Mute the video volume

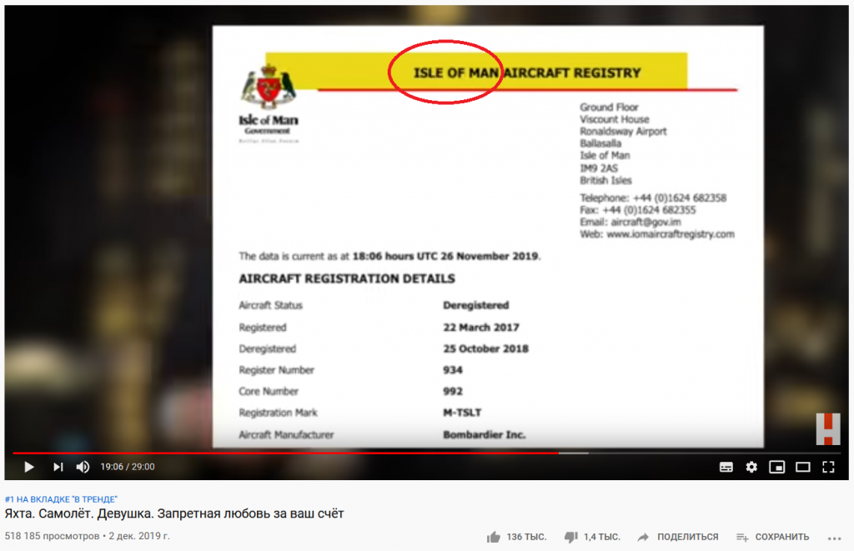pos(83,467)
